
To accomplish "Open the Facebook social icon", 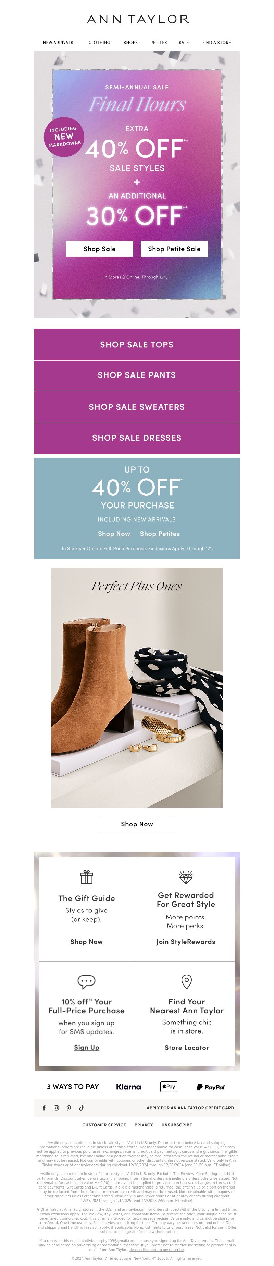I will click(x=44, y=1108).
